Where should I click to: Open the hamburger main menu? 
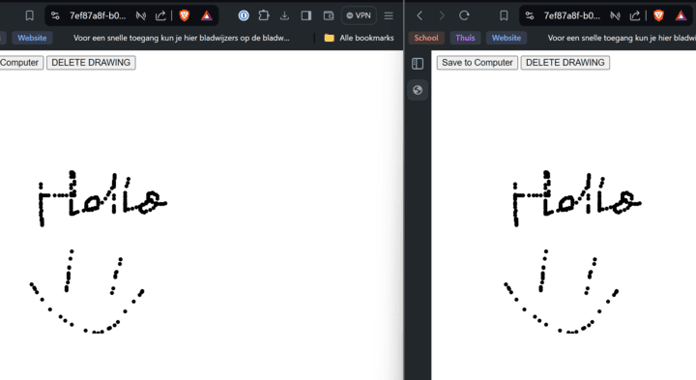(389, 15)
